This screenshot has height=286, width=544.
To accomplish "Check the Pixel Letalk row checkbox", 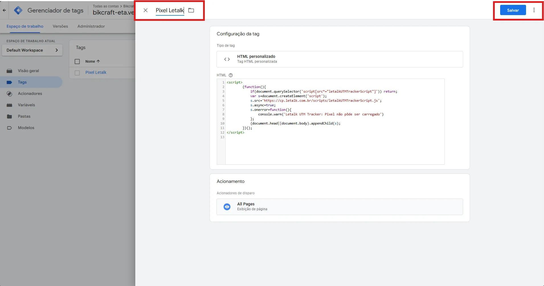I will click(77, 73).
